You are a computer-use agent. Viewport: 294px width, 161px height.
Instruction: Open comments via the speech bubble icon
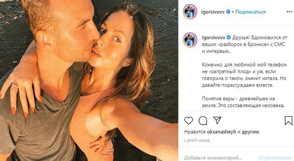(203, 120)
